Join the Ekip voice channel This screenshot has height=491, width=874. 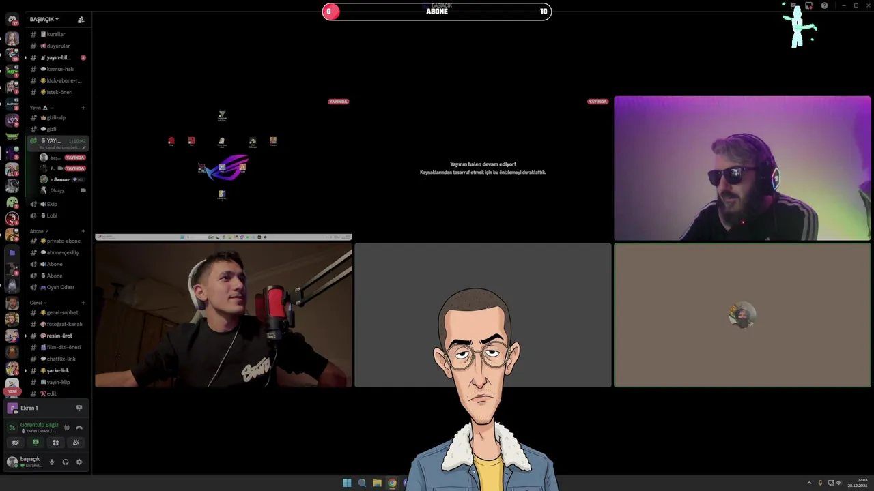click(x=58, y=204)
